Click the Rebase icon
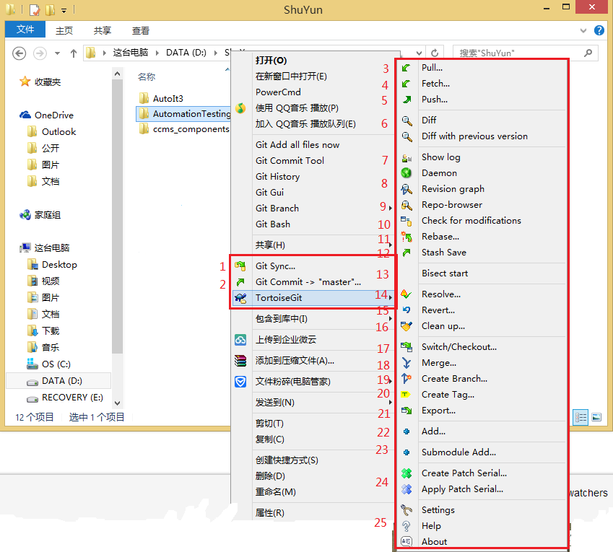The height and width of the screenshot is (552, 613). point(407,237)
